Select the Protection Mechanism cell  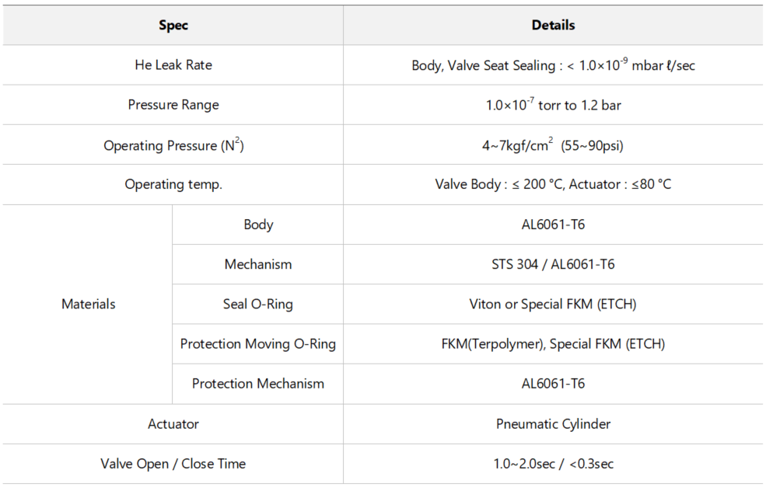coord(258,384)
